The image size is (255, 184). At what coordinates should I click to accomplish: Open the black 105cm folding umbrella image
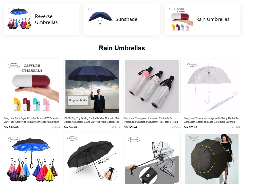[92, 159]
